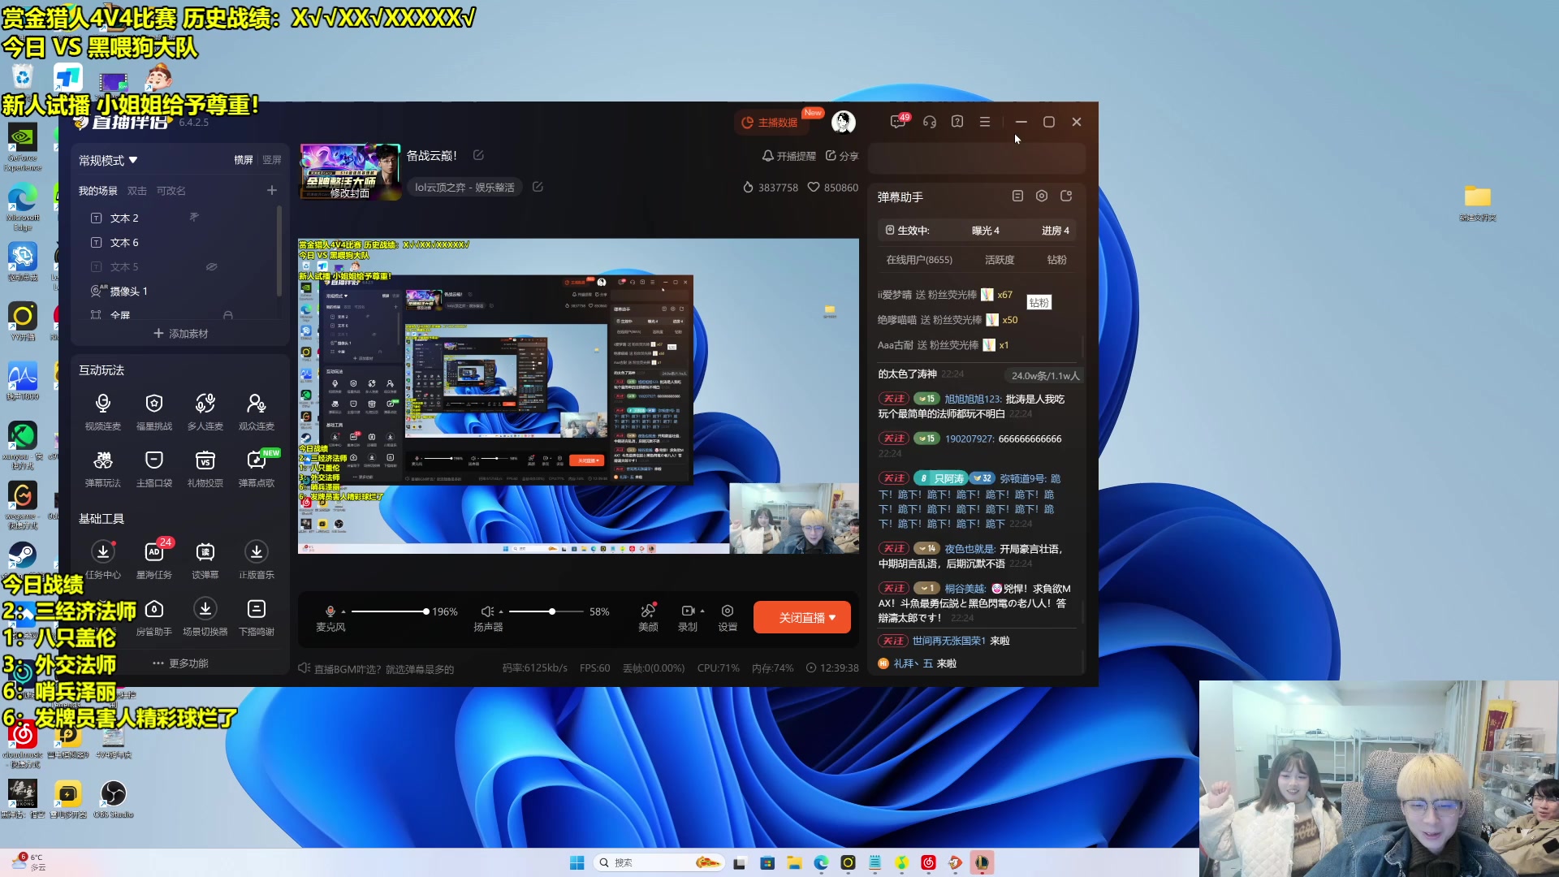Click the streamer profile avatar
This screenshot has width=1559, height=877.
tap(844, 122)
